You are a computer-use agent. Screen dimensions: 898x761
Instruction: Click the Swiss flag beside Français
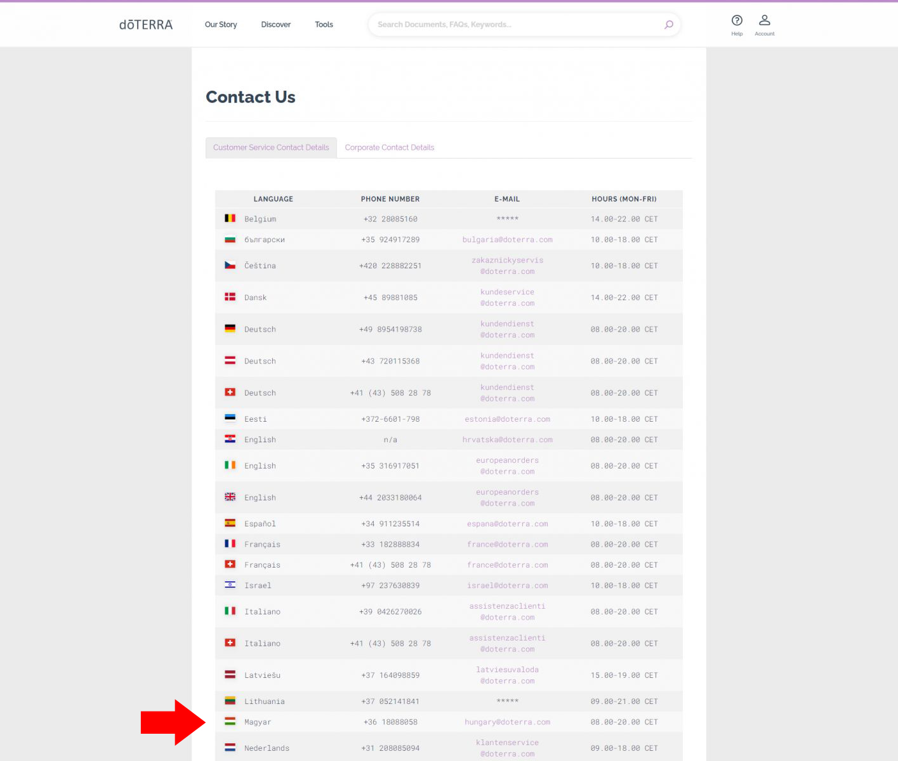(230, 564)
